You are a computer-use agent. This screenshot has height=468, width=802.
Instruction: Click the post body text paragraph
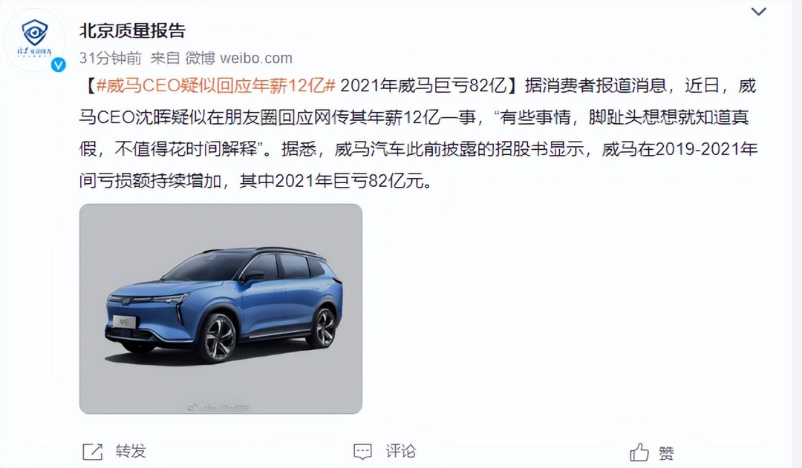click(x=418, y=133)
